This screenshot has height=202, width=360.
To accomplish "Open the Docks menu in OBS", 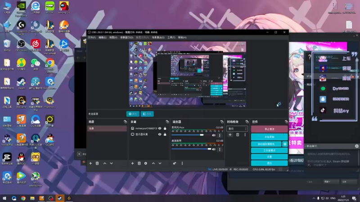I will point(126,37).
